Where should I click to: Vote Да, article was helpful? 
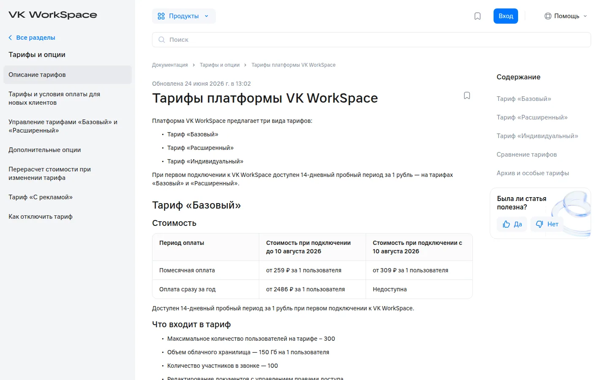point(512,224)
